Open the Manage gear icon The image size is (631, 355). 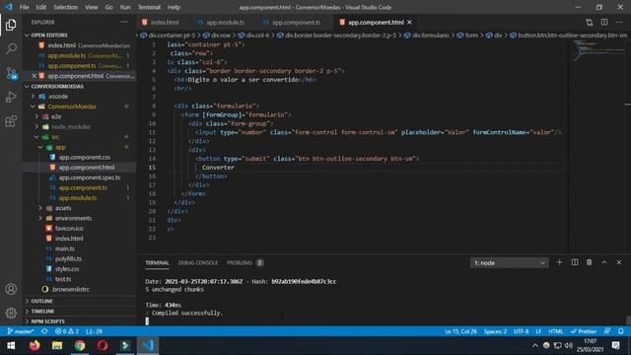pos(11,313)
